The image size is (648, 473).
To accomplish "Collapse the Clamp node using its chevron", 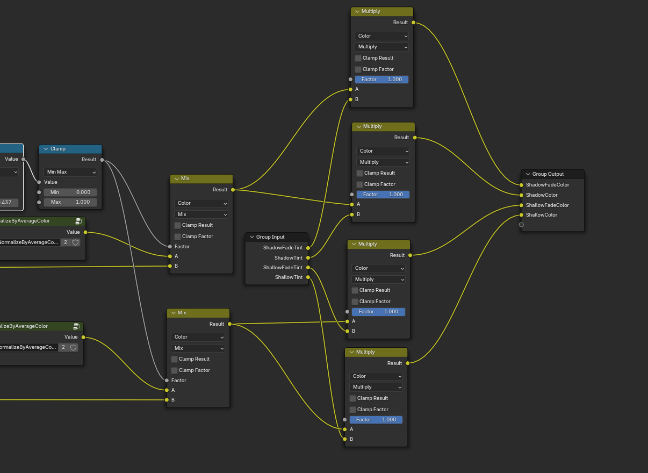I will click(x=46, y=149).
